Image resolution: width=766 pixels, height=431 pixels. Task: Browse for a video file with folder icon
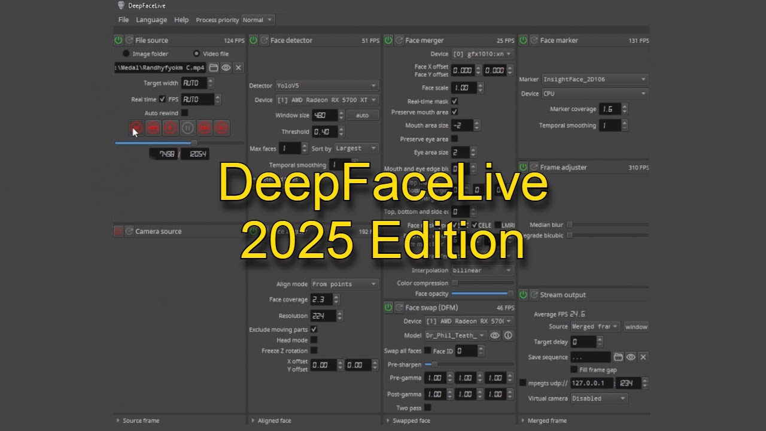tap(213, 68)
